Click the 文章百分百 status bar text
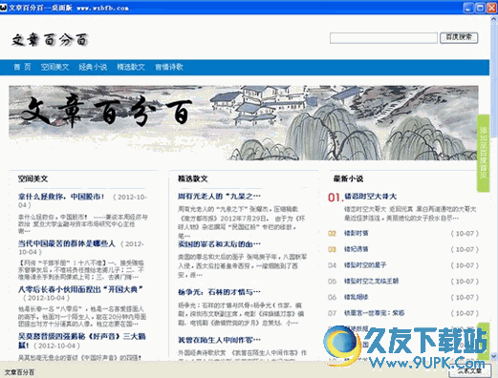Screen dimensions: 498x378 (19, 372)
